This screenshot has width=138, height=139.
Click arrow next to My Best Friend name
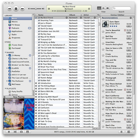pyautogui.click(x=66, y=18)
